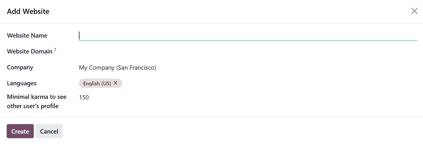Select the English (US) tag label
423x144 pixels.
coord(97,84)
